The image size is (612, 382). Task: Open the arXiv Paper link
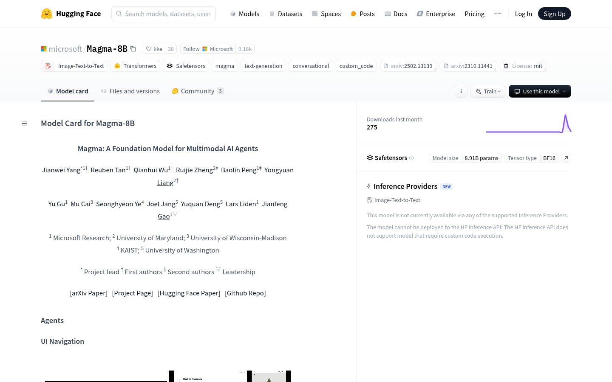coord(88,293)
